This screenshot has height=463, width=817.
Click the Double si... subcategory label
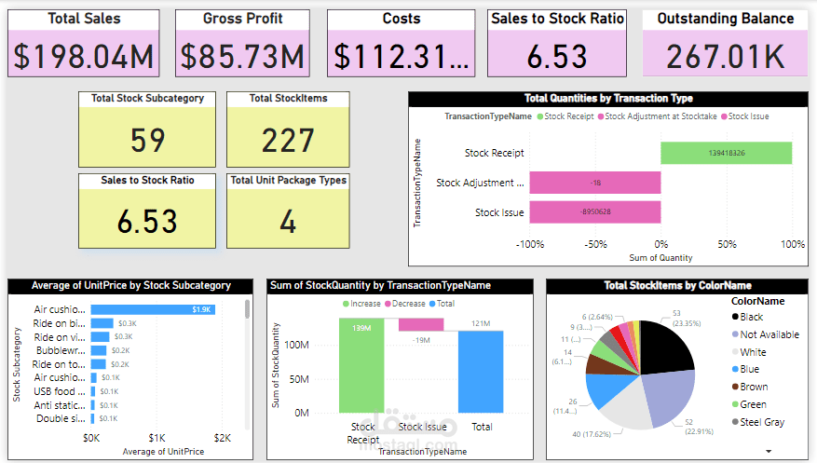[61, 418]
